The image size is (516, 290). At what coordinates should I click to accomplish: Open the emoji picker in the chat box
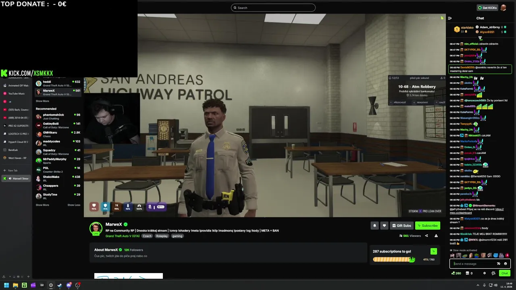point(506,264)
